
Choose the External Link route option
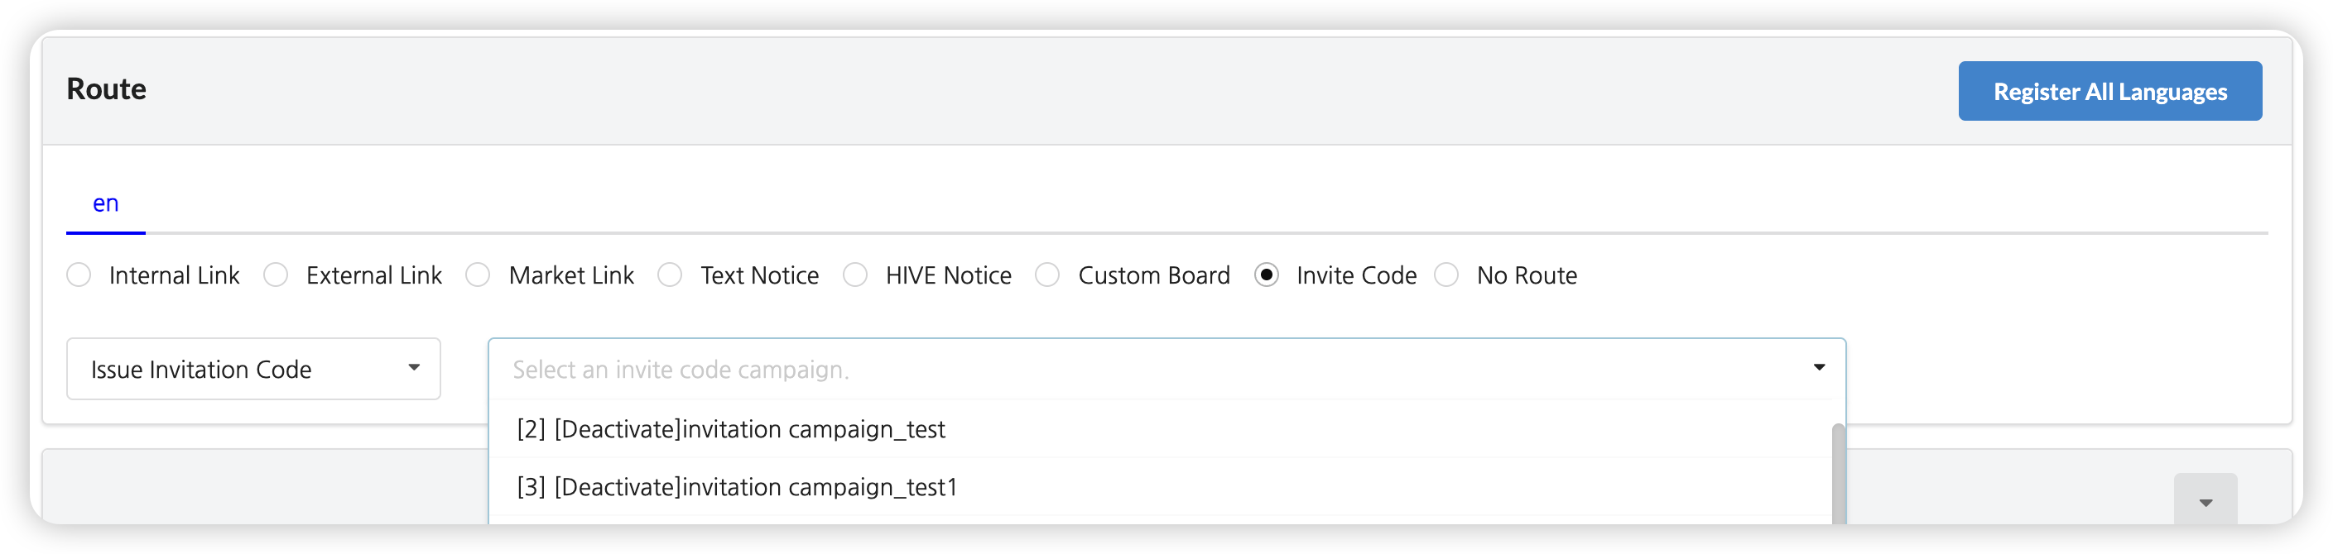[277, 275]
